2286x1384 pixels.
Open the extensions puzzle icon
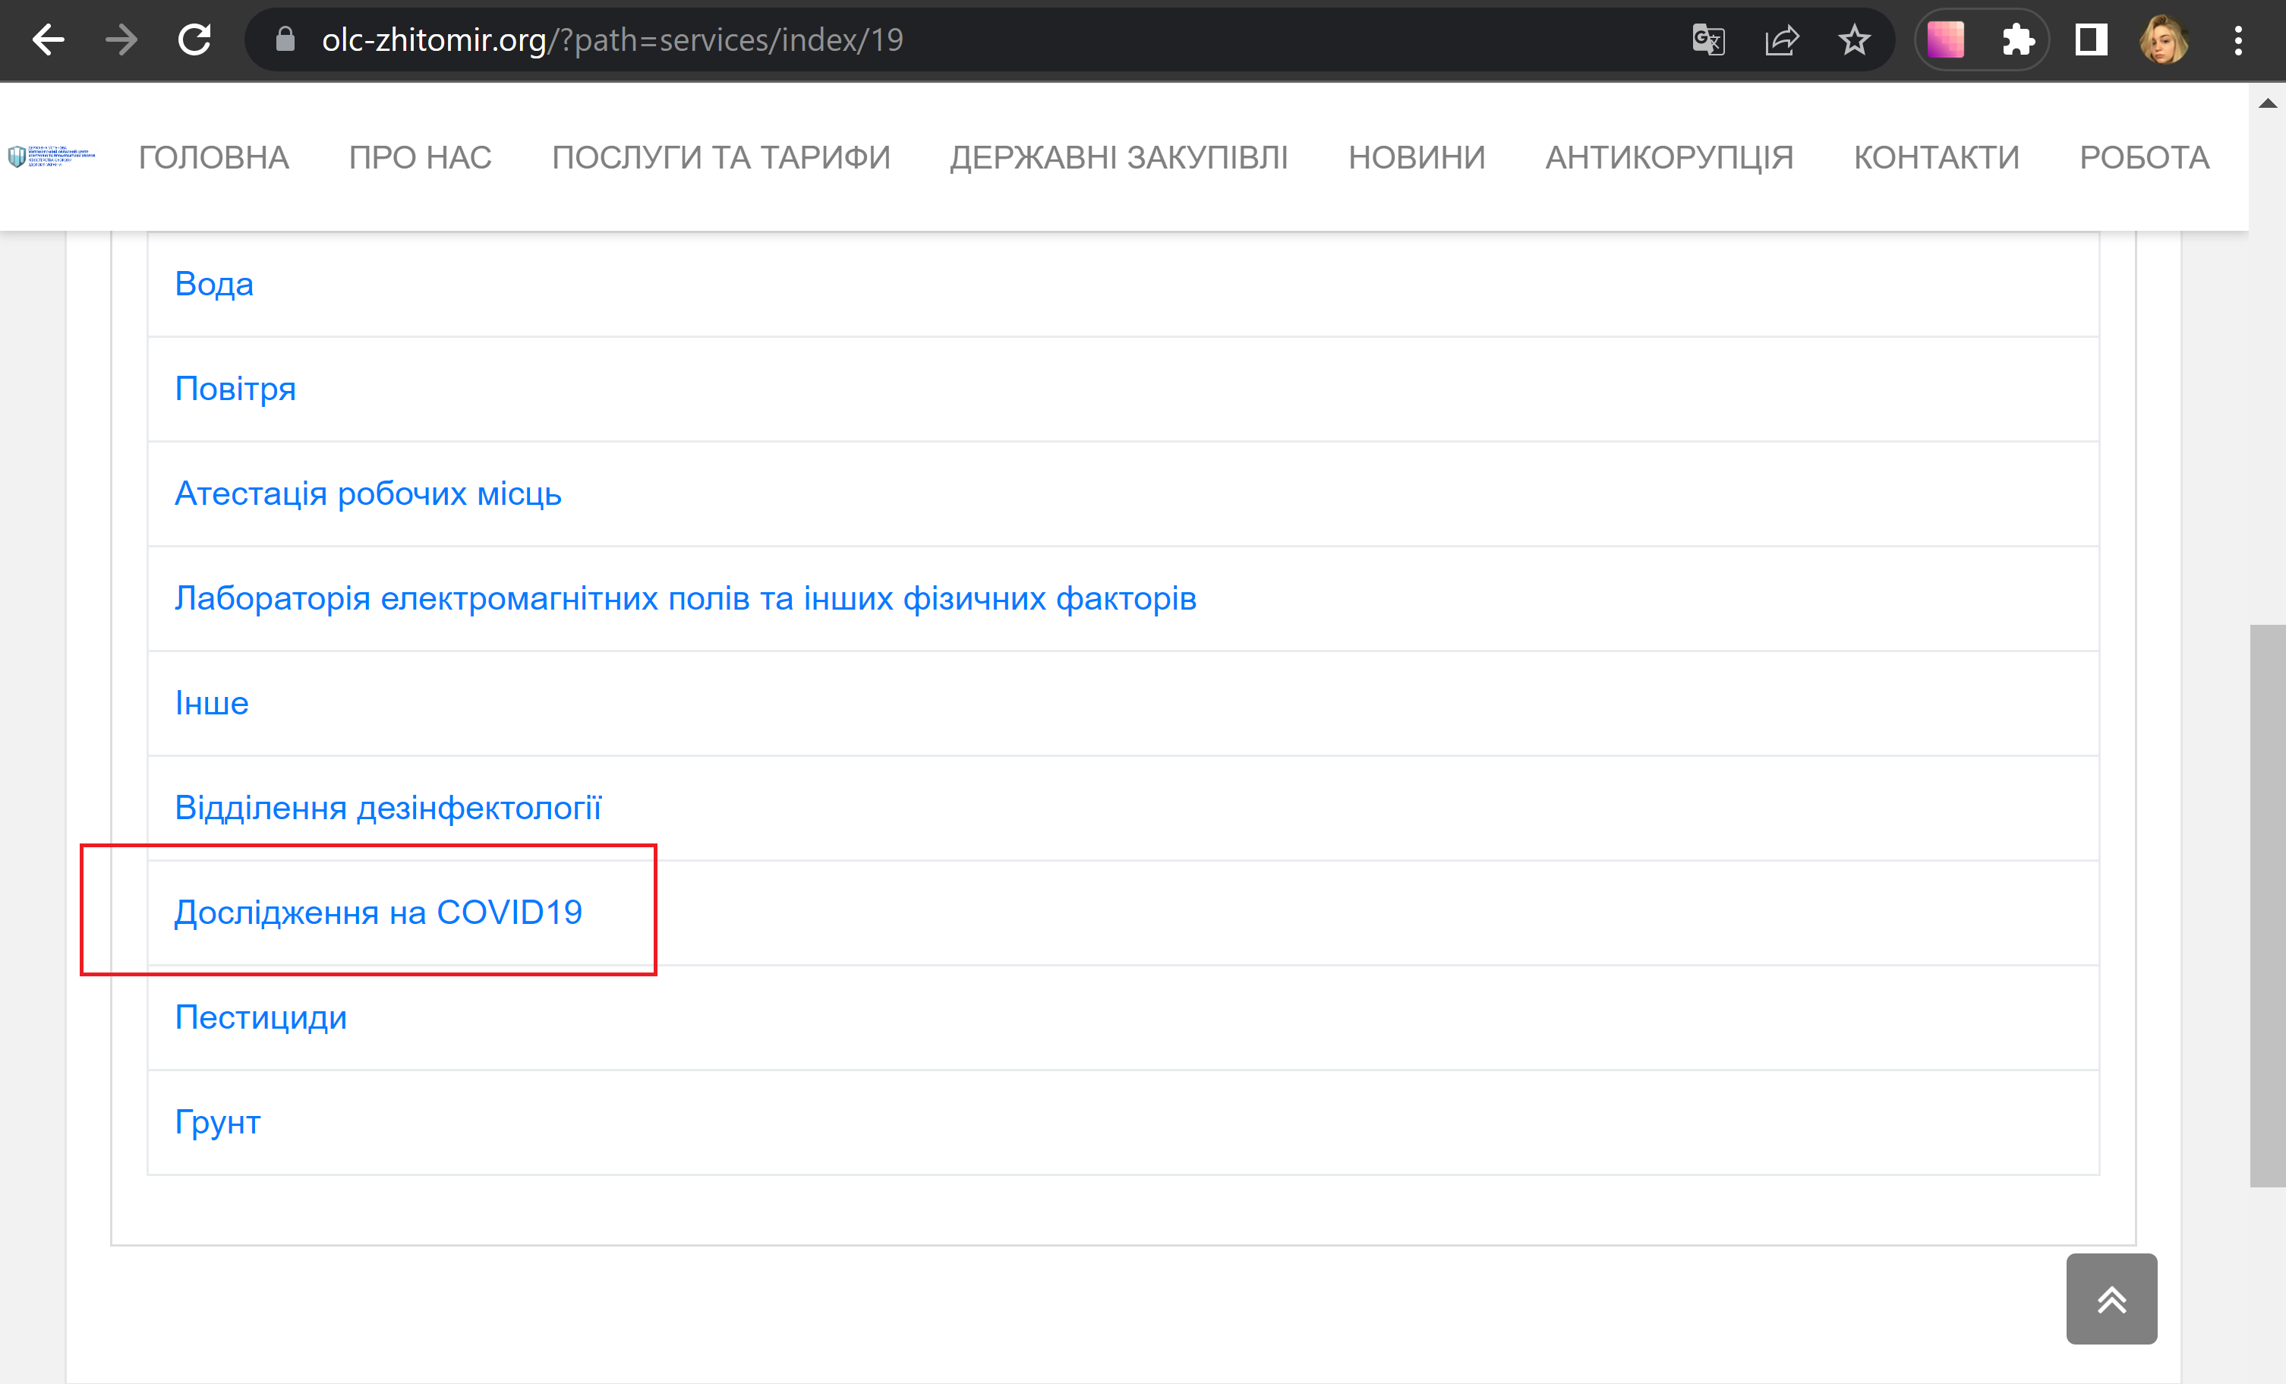pyautogui.click(x=2017, y=40)
